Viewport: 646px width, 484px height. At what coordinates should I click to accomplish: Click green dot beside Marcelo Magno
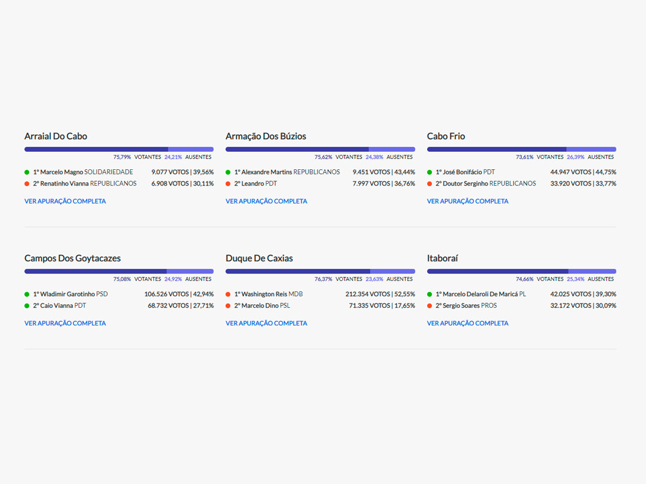[27, 172]
